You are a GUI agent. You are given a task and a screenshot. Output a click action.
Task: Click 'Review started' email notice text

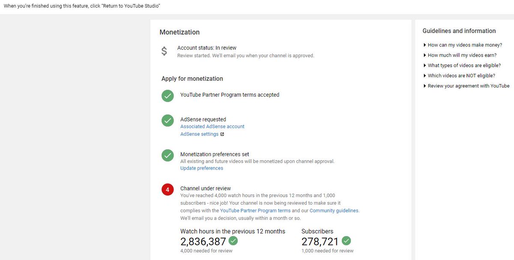tap(245, 56)
